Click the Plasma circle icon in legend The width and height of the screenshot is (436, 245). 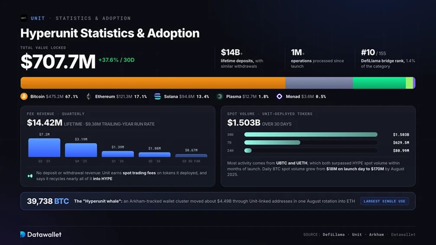220,97
